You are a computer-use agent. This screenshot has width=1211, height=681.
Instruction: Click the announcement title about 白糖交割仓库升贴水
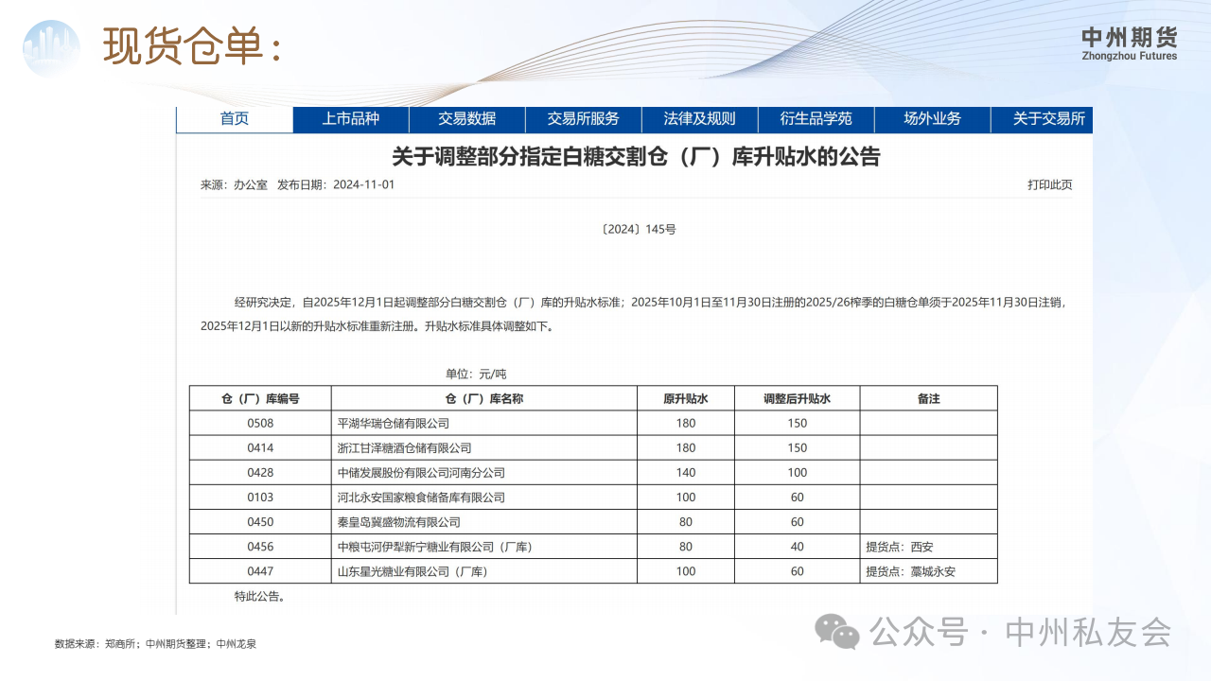coord(636,157)
